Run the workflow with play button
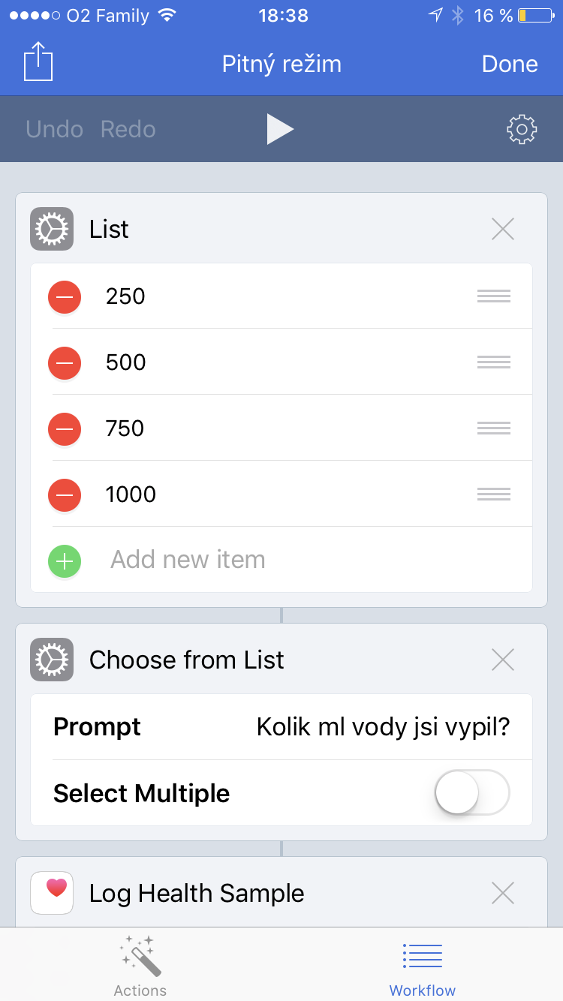This screenshot has width=563, height=1001. tap(280, 129)
